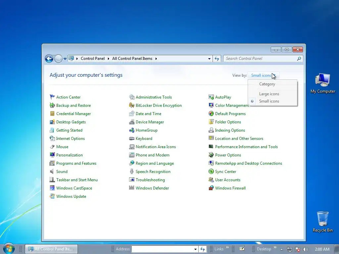Image resolution: width=339 pixels, height=254 pixels.
Task: Open the recent pages dropdown arrow
Action: click(x=65, y=59)
